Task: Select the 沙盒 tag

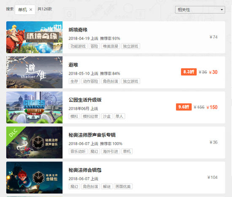Action: point(107,116)
